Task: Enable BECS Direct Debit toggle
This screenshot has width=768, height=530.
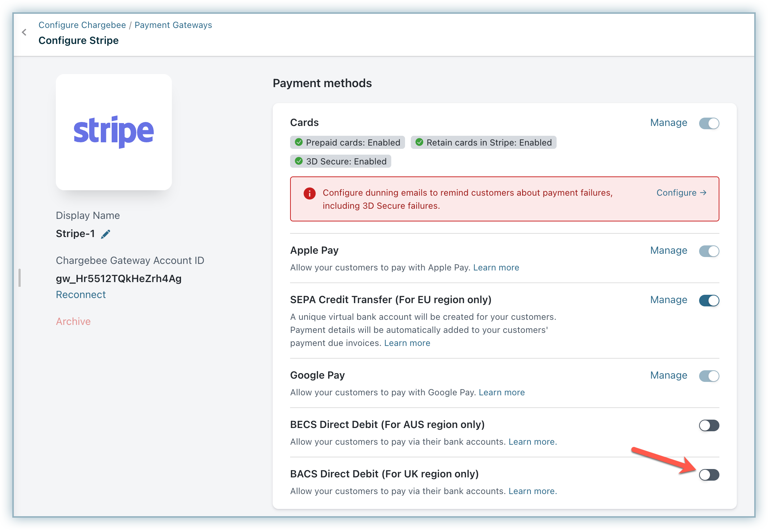Action: [x=709, y=425]
